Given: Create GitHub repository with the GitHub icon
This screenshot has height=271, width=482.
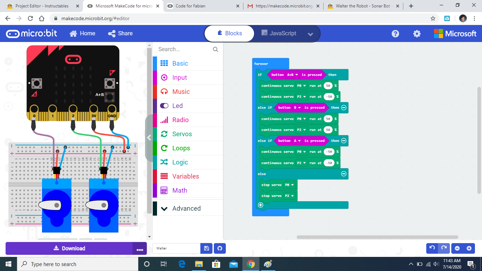Looking at the screenshot, I should click(220, 248).
